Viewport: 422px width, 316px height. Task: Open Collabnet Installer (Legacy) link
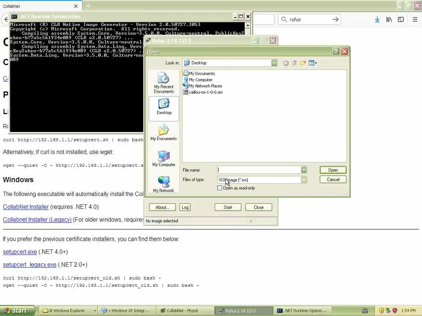point(37,219)
